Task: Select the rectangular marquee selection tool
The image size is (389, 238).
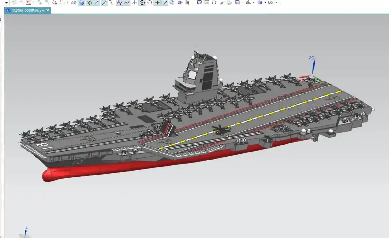Action: 62,3
